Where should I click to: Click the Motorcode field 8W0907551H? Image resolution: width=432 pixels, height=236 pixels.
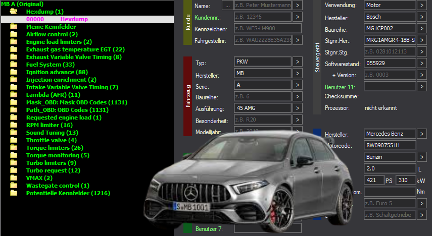(x=390, y=145)
